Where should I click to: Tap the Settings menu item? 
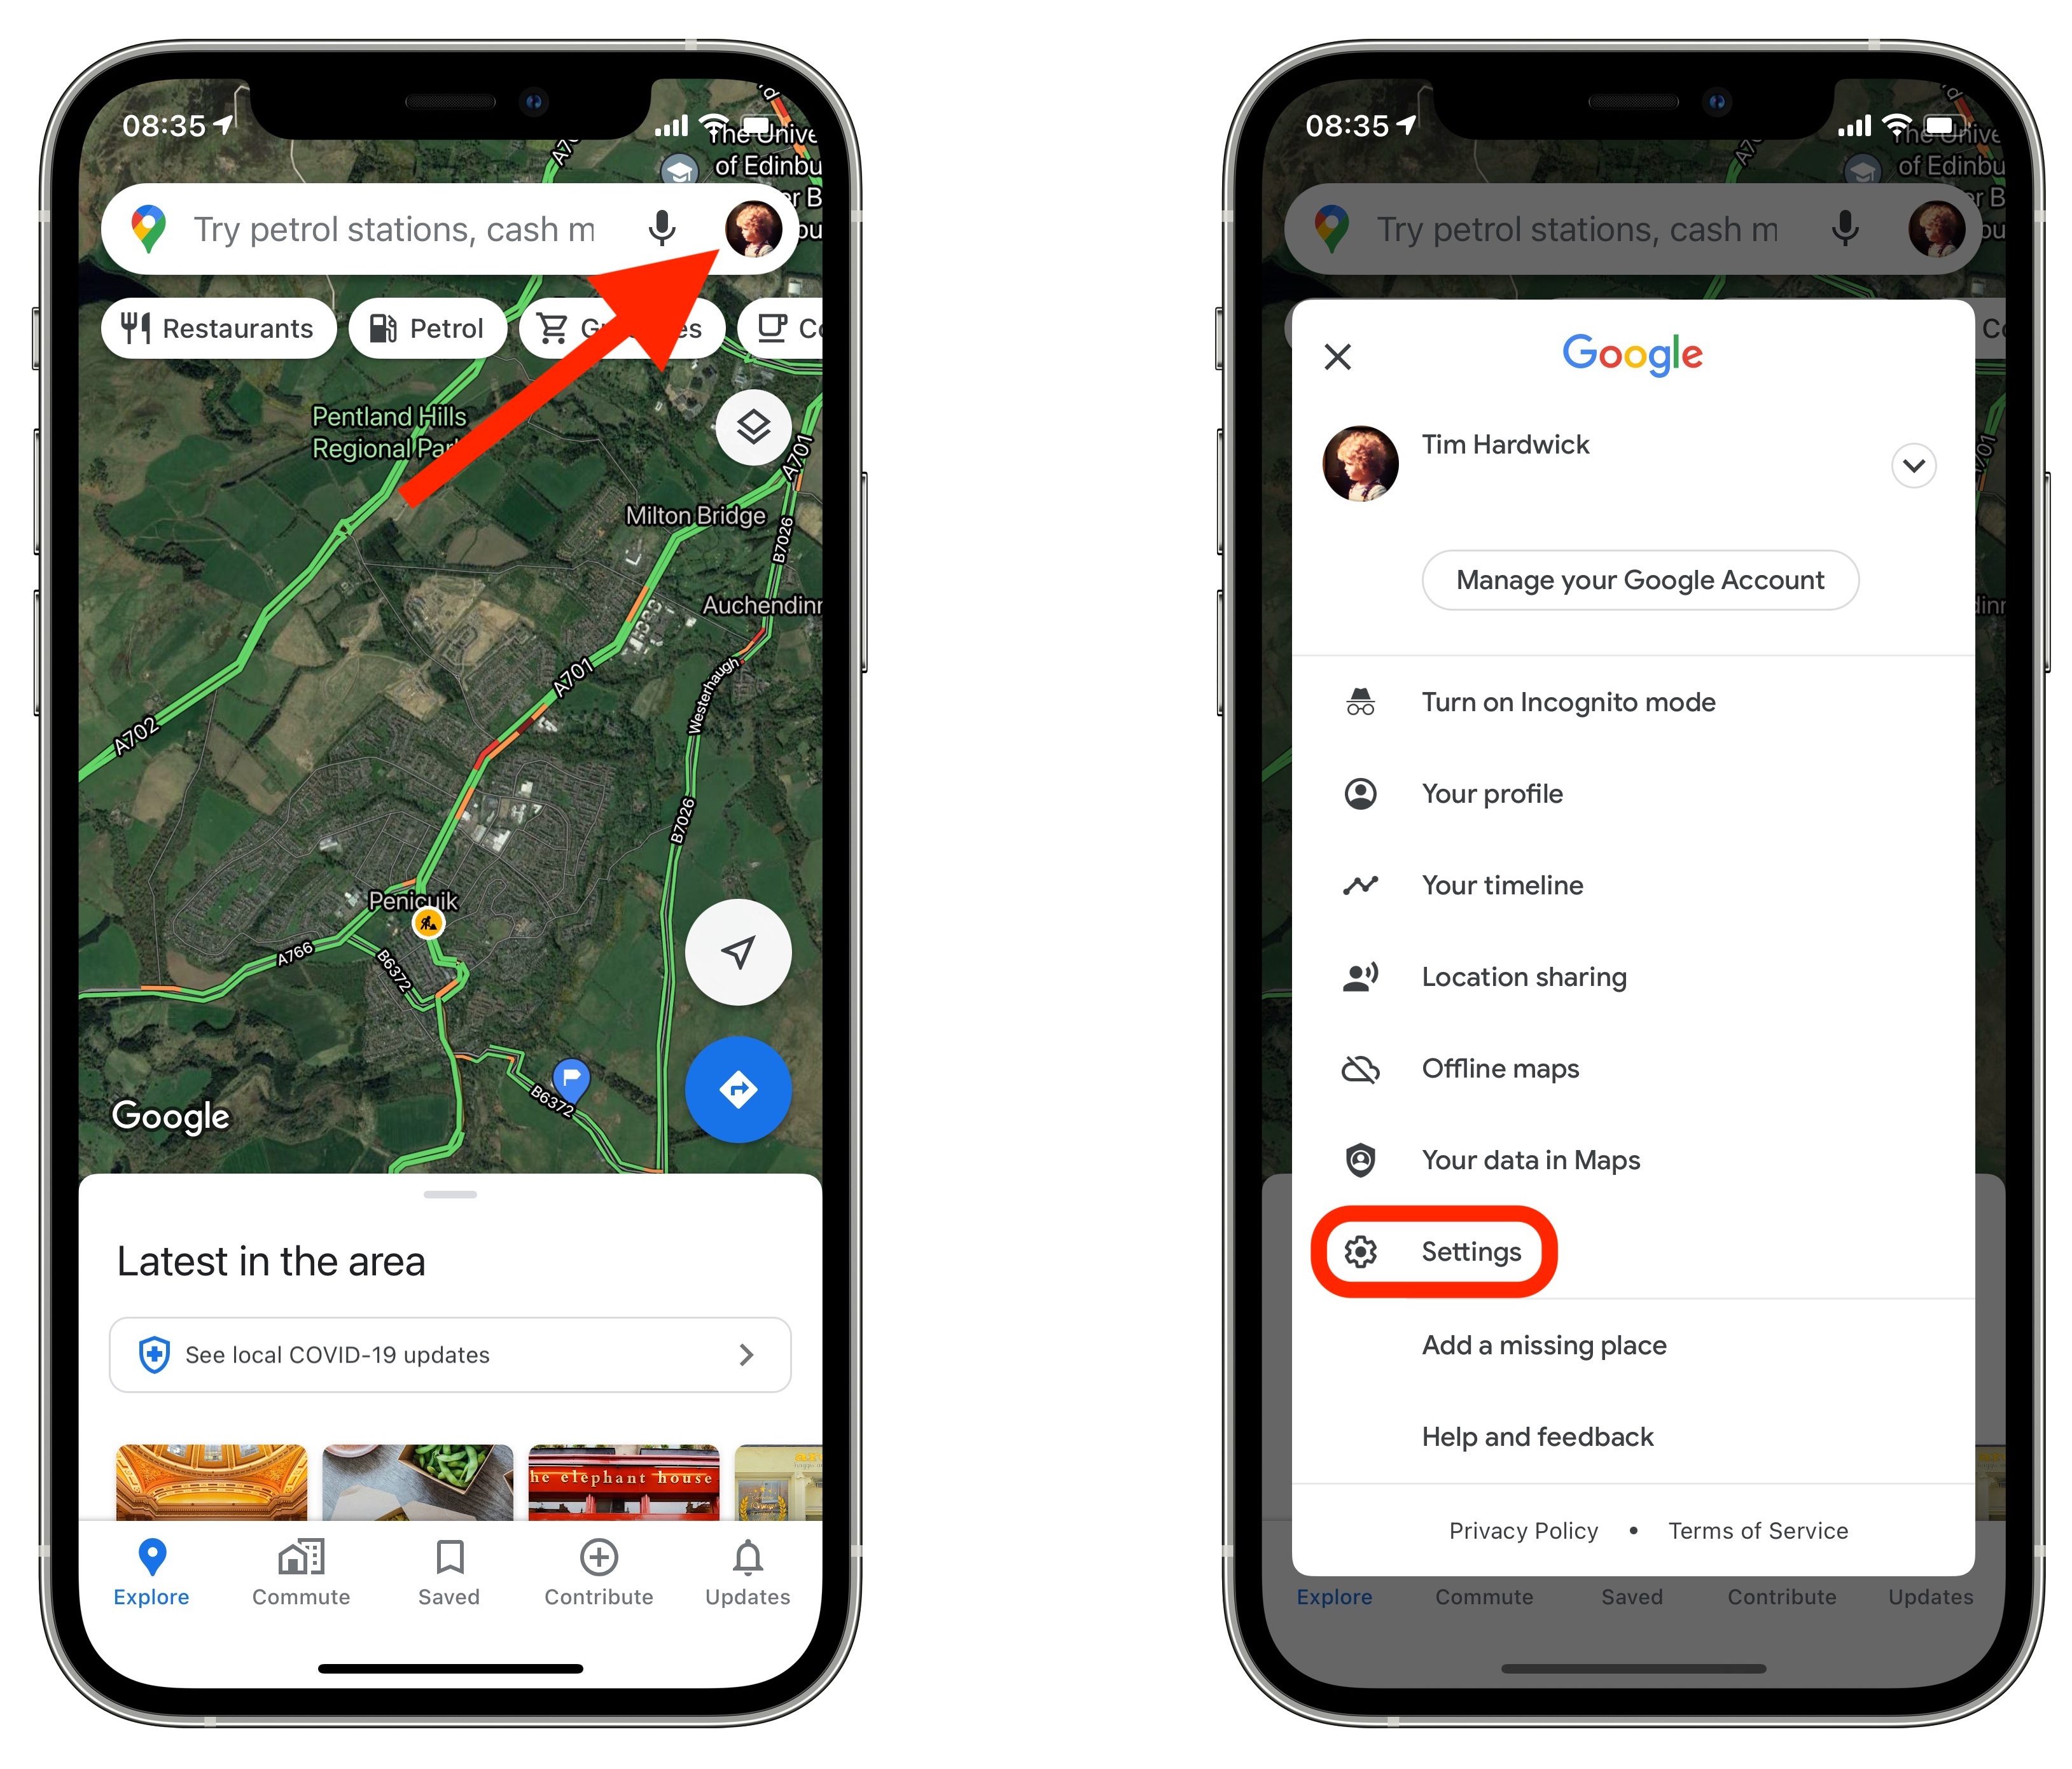pyautogui.click(x=1470, y=1251)
